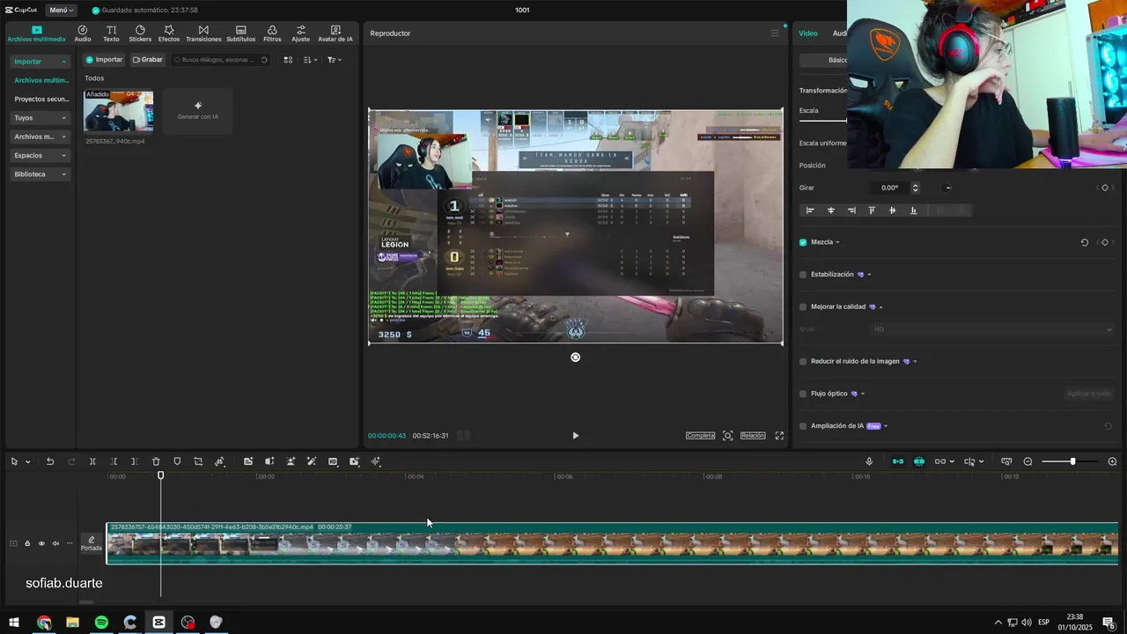This screenshot has width=1127, height=634.
Task: Toggle main track magnet icon
Action: [898, 461]
